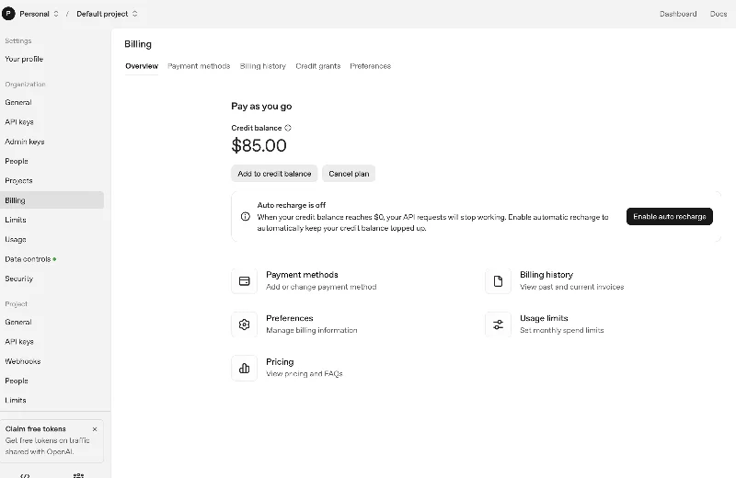The image size is (736, 478).
Task: Click Add to credit balance
Action: point(274,174)
